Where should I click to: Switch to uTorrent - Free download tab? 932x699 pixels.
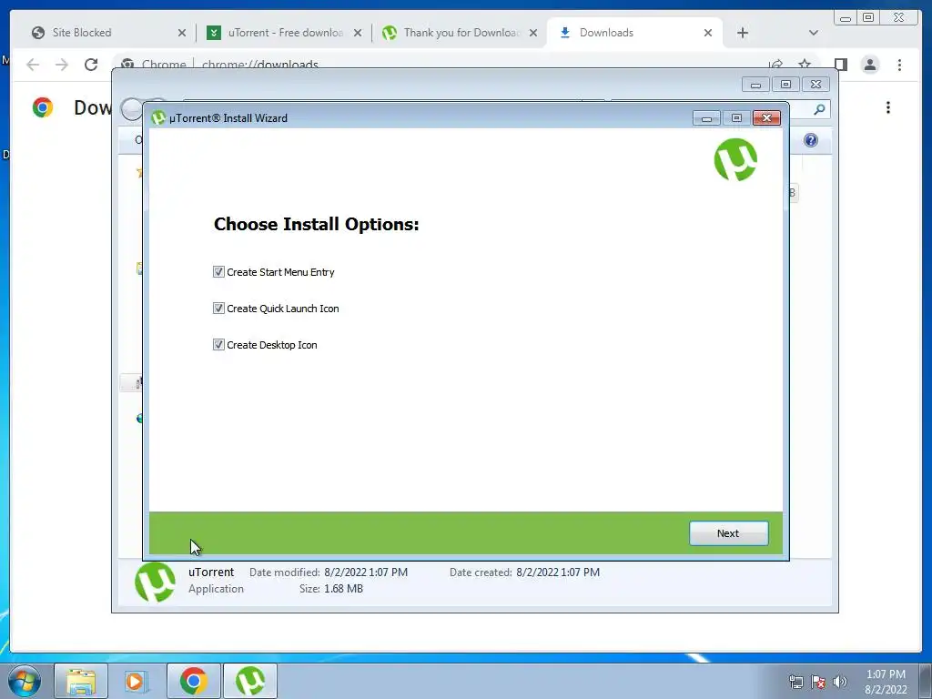coord(285,33)
